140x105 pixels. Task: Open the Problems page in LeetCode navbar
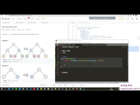point(19,19)
